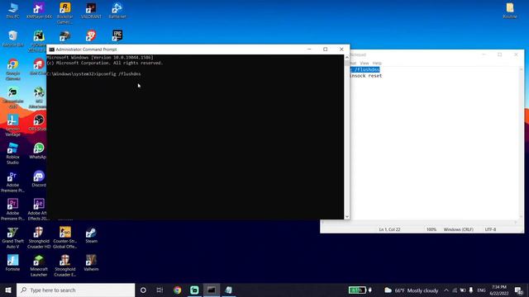The image size is (529, 297).
Task: Launch the Discord desktop shortcut
Action: click(39, 178)
